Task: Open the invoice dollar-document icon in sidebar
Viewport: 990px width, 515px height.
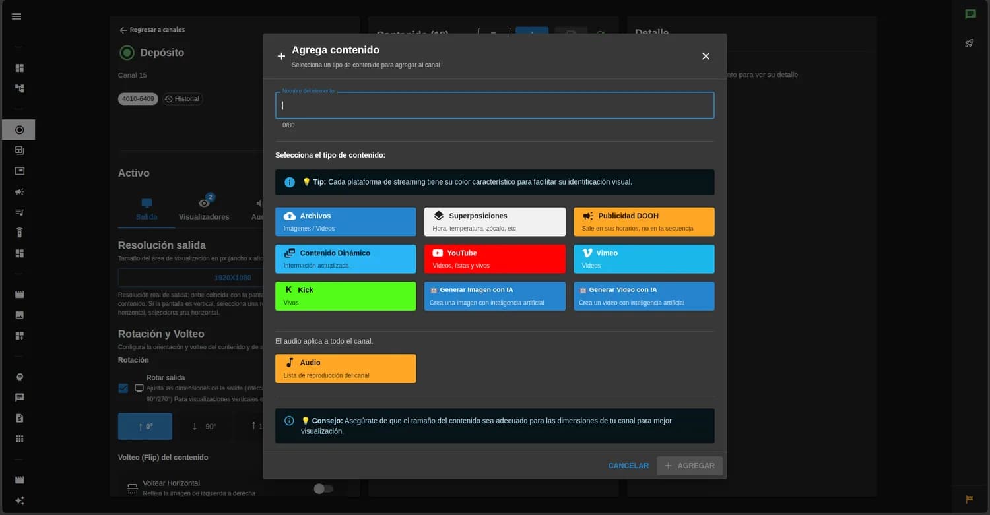Action: (19, 418)
